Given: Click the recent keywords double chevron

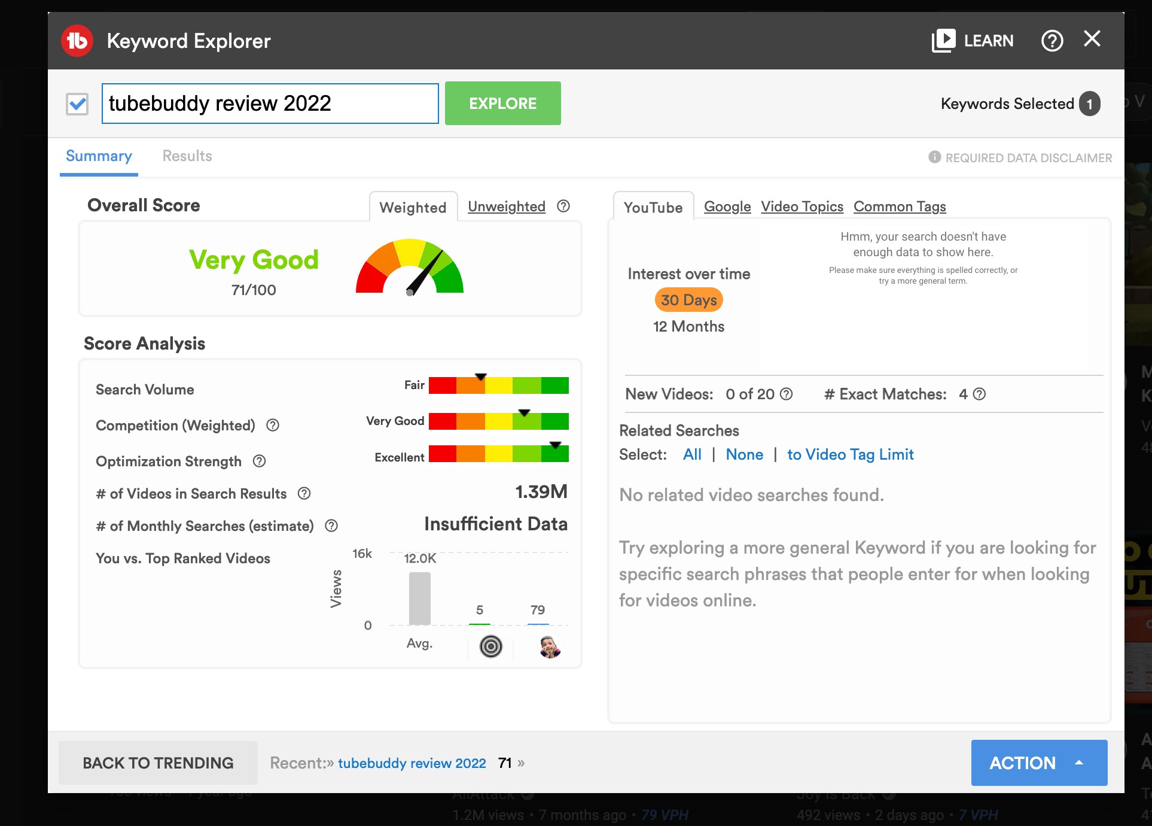Looking at the screenshot, I should coord(522,763).
